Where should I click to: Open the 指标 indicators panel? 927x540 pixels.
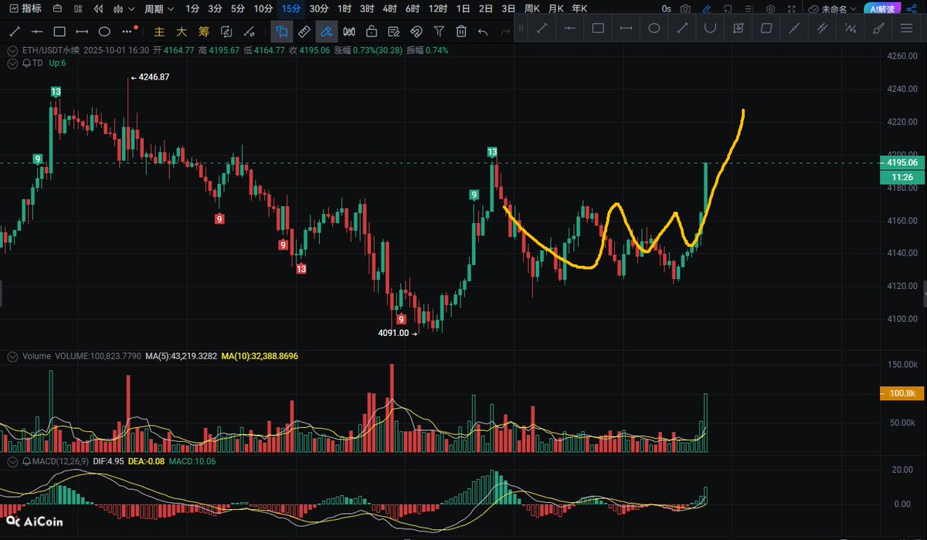(x=25, y=8)
